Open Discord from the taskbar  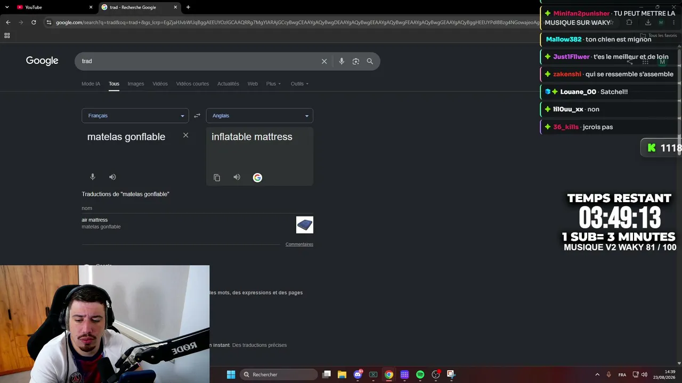pos(358,374)
